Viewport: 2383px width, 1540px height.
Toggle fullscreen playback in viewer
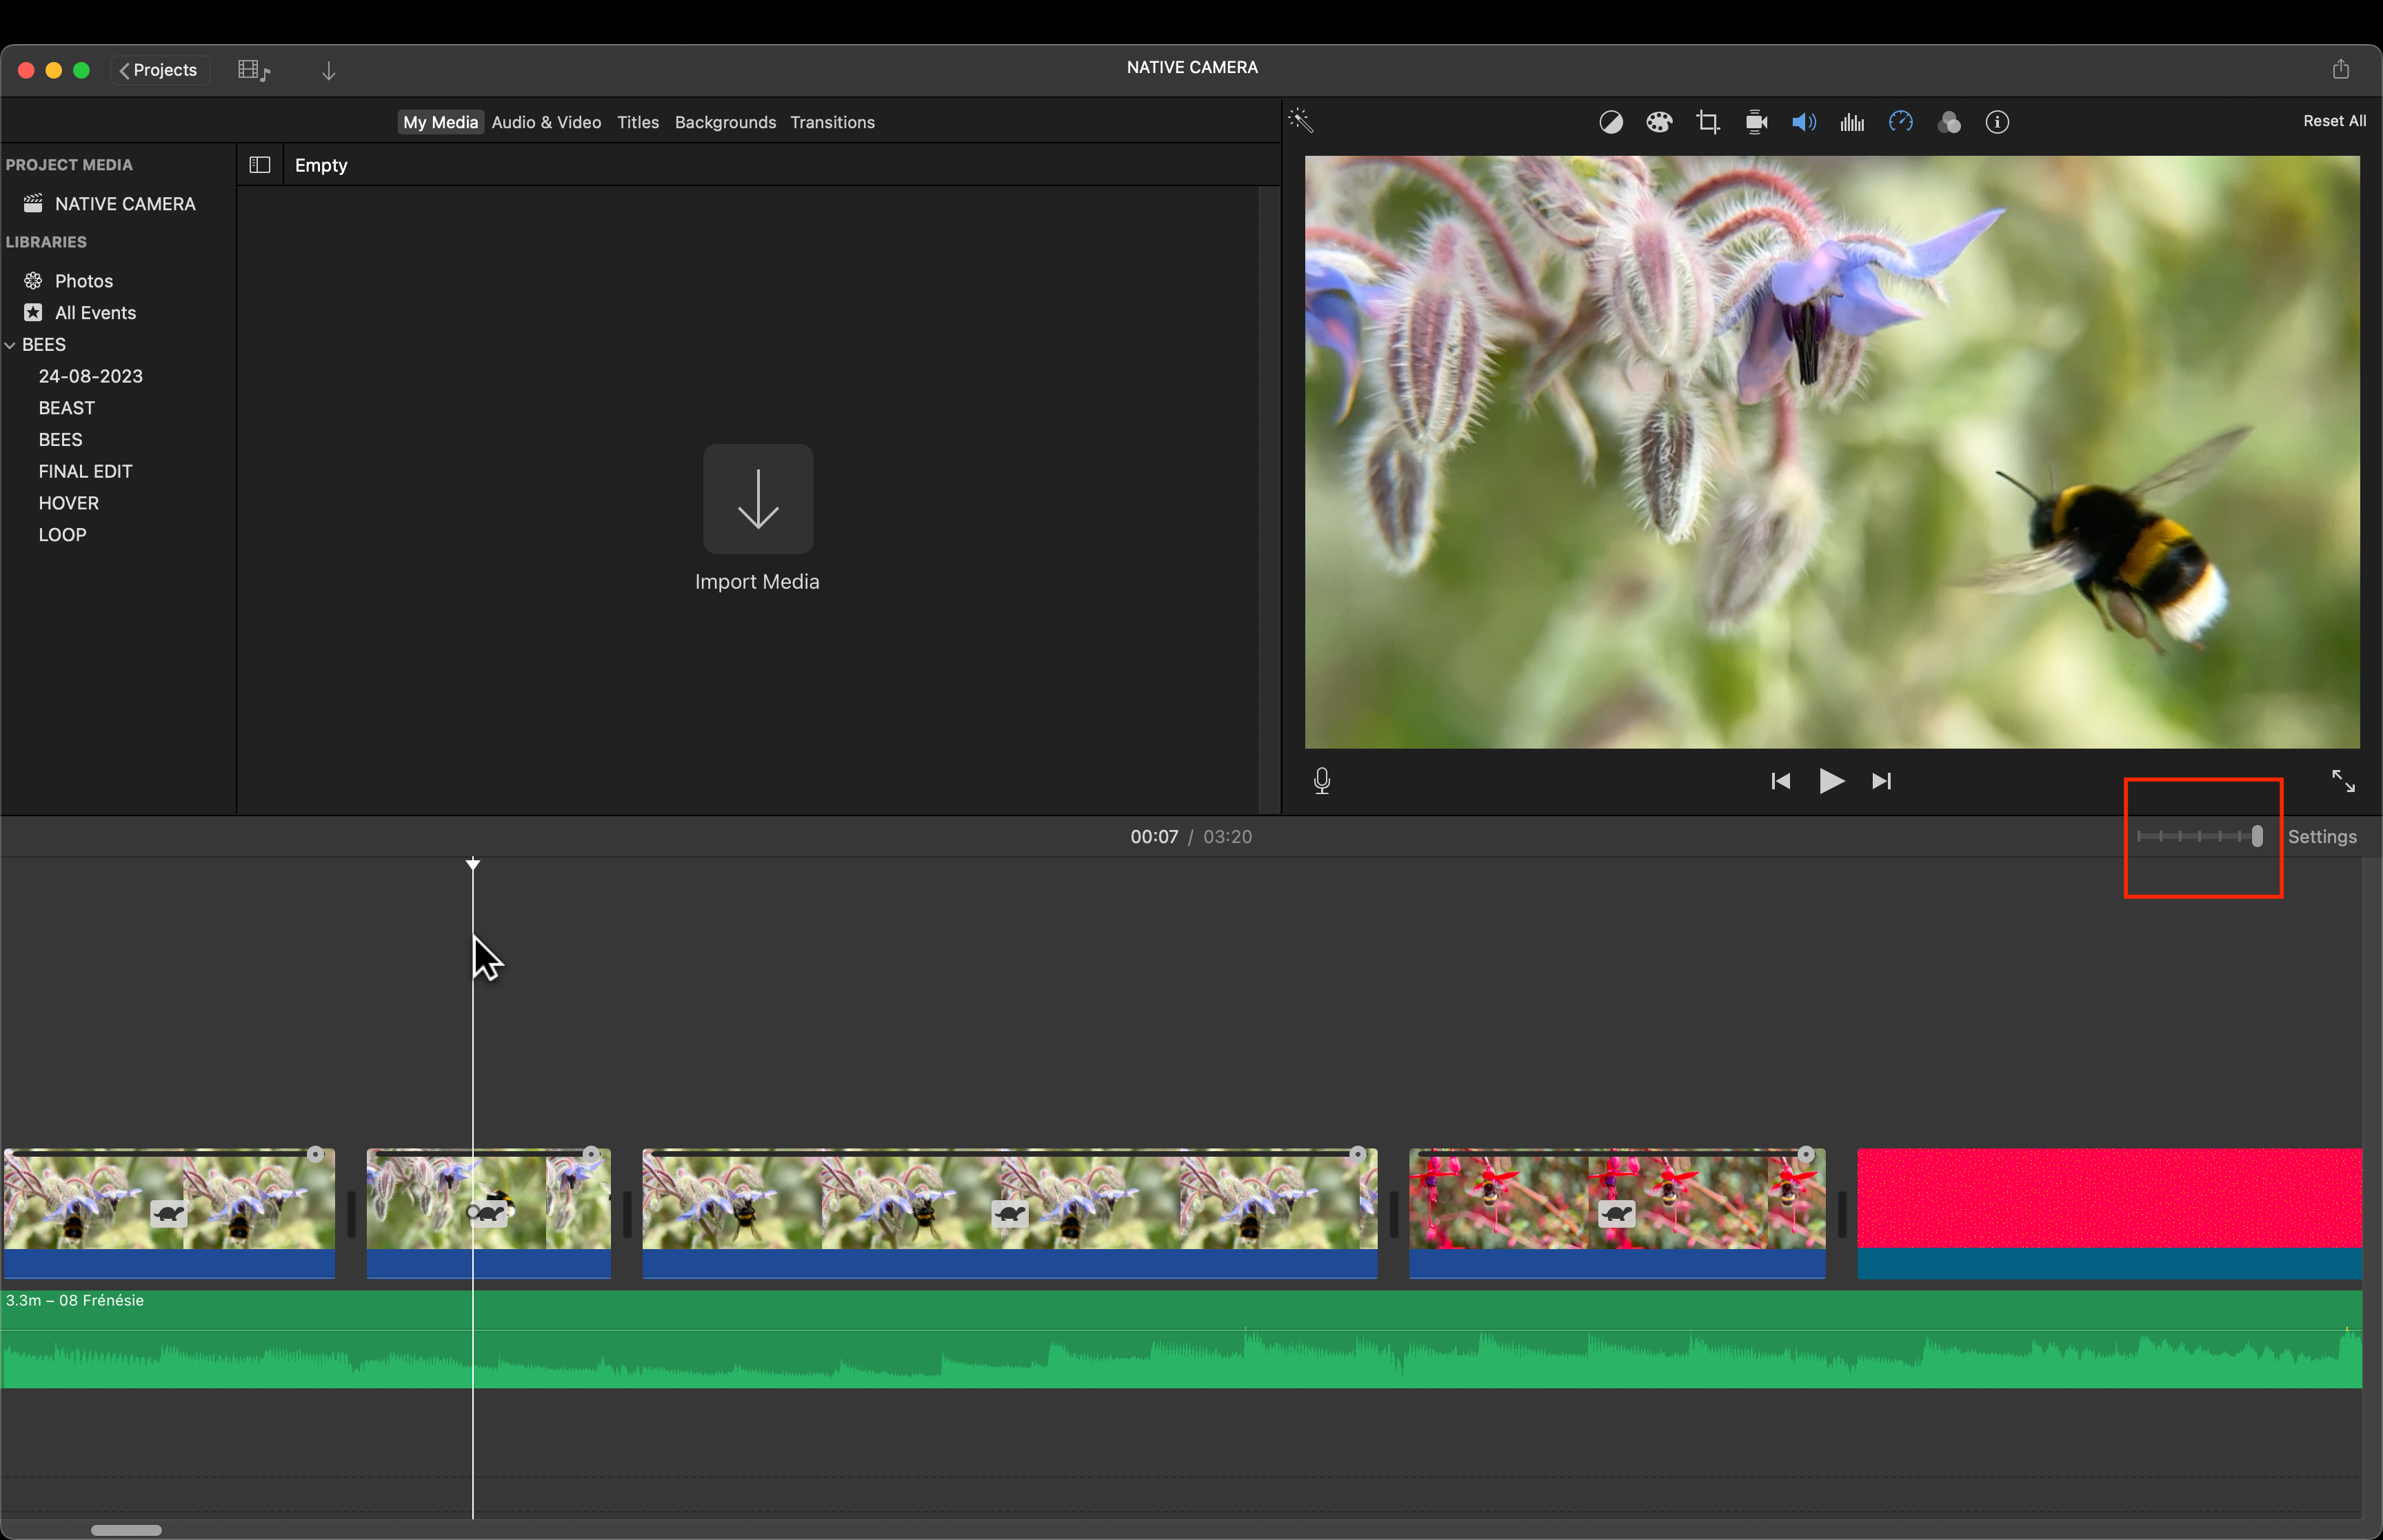click(2342, 781)
